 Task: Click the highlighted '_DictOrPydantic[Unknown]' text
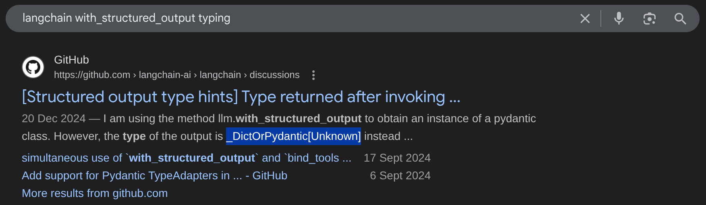tap(293, 136)
